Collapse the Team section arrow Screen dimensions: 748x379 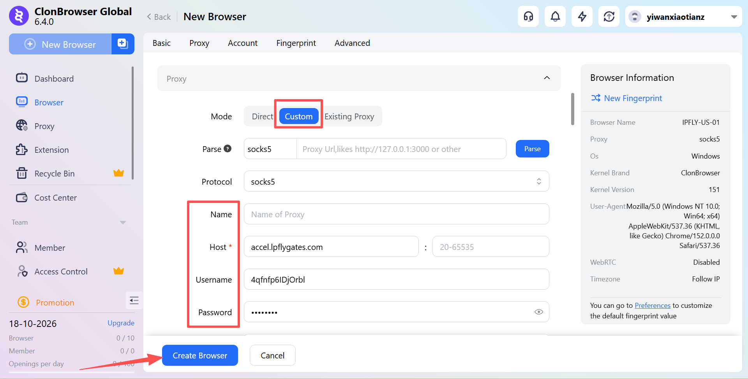(x=123, y=223)
